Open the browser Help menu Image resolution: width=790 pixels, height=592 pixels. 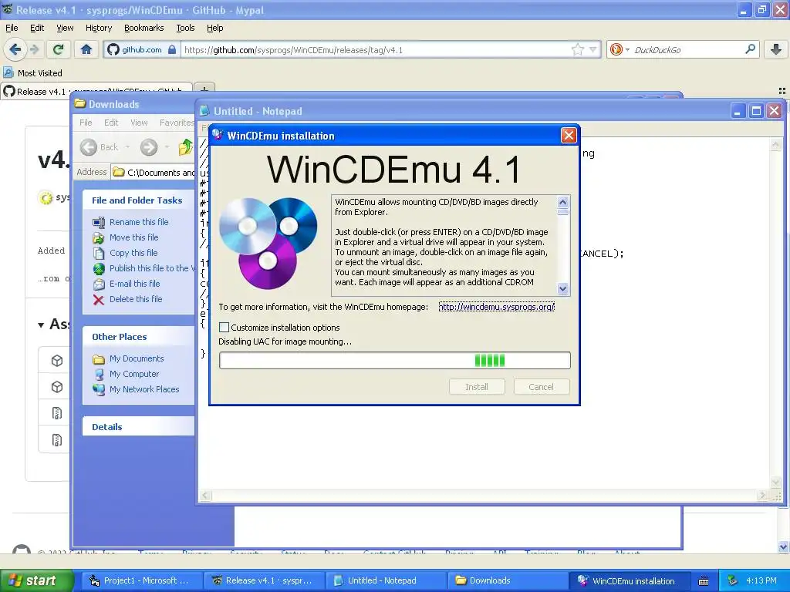click(214, 28)
